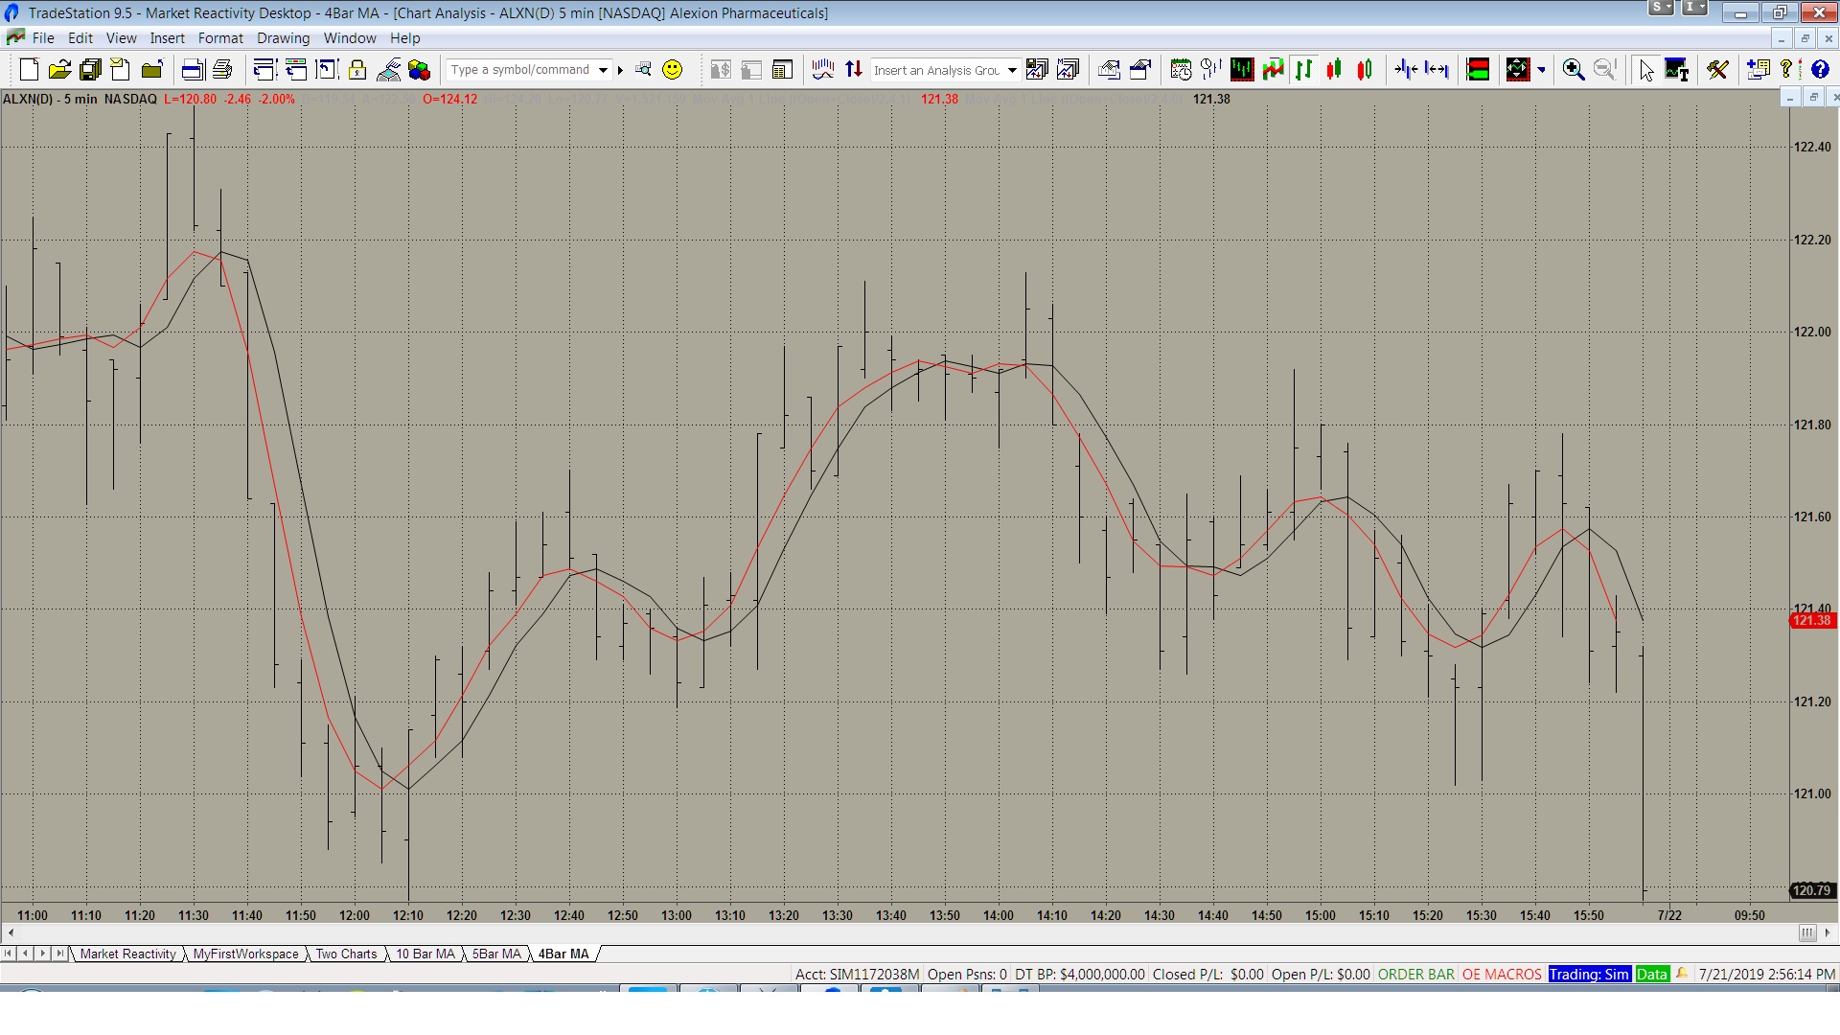This screenshot has width=1840, height=1035.
Task: Decrease bar spacing on the chart
Action: point(1406,69)
